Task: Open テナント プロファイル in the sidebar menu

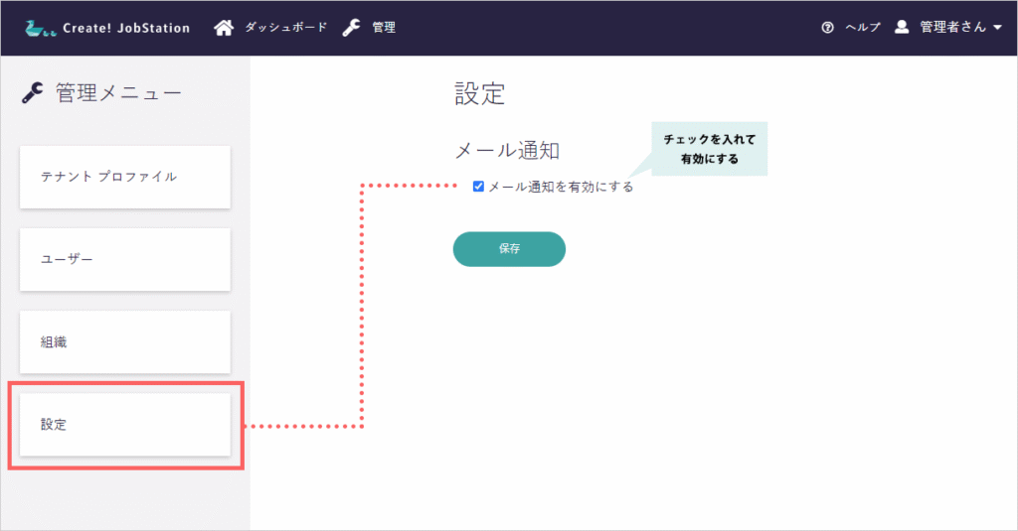Action: click(125, 177)
